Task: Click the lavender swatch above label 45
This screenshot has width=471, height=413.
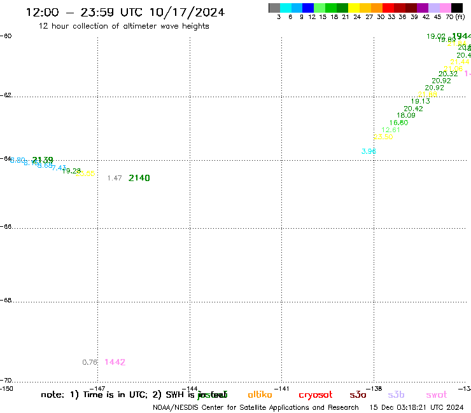Action: pyautogui.click(x=433, y=8)
